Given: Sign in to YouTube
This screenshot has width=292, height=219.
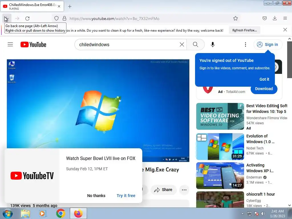Looking at the screenshot, I should coord(267,44).
